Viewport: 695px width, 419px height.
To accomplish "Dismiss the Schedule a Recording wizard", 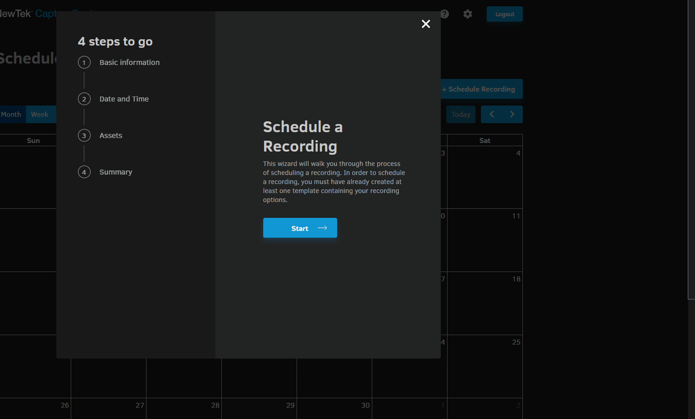I will tap(425, 24).
